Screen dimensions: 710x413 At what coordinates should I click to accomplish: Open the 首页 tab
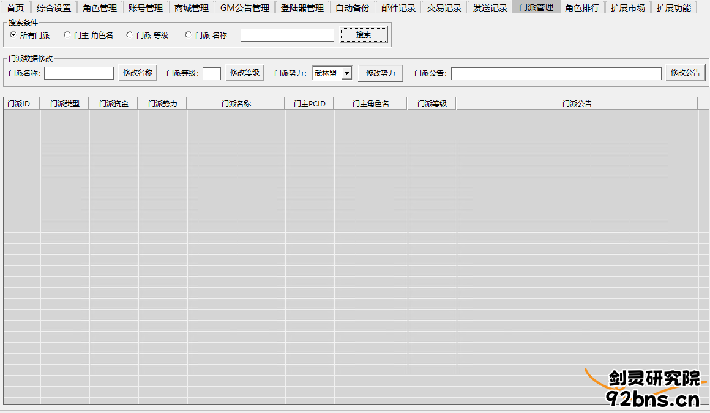point(16,8)
